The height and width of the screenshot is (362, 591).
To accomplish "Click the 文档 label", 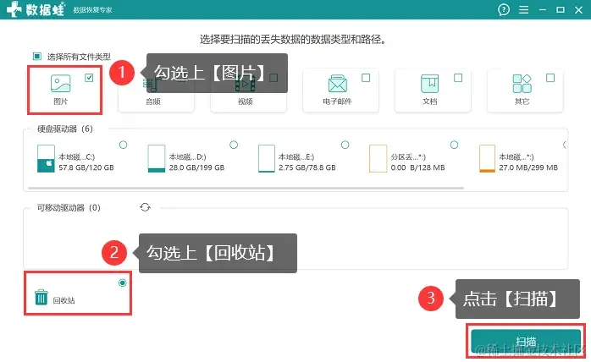I will (429, 101).
